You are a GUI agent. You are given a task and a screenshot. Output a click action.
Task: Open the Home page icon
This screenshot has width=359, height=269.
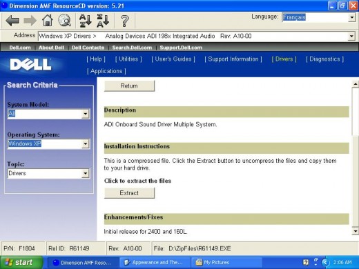coord(48,20)
